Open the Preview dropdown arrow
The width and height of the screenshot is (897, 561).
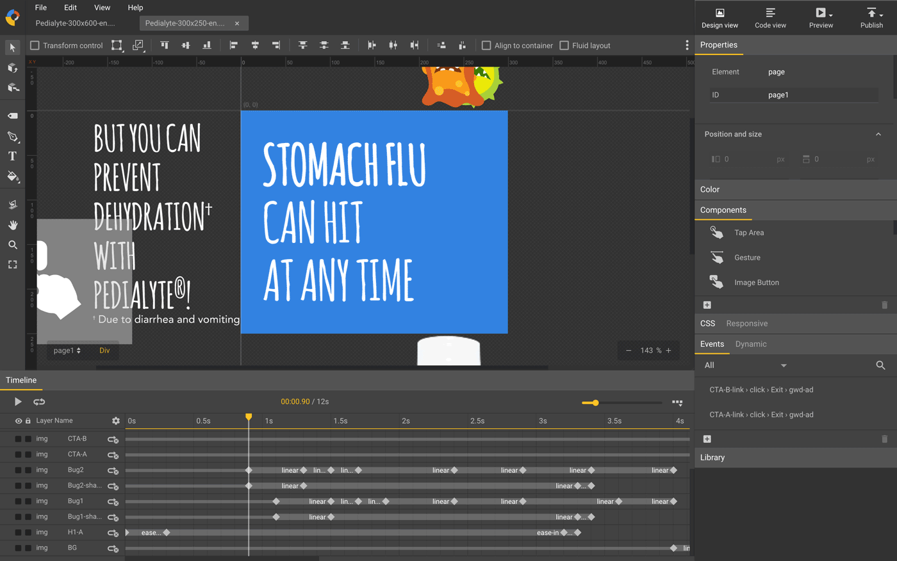click(830, 15)
